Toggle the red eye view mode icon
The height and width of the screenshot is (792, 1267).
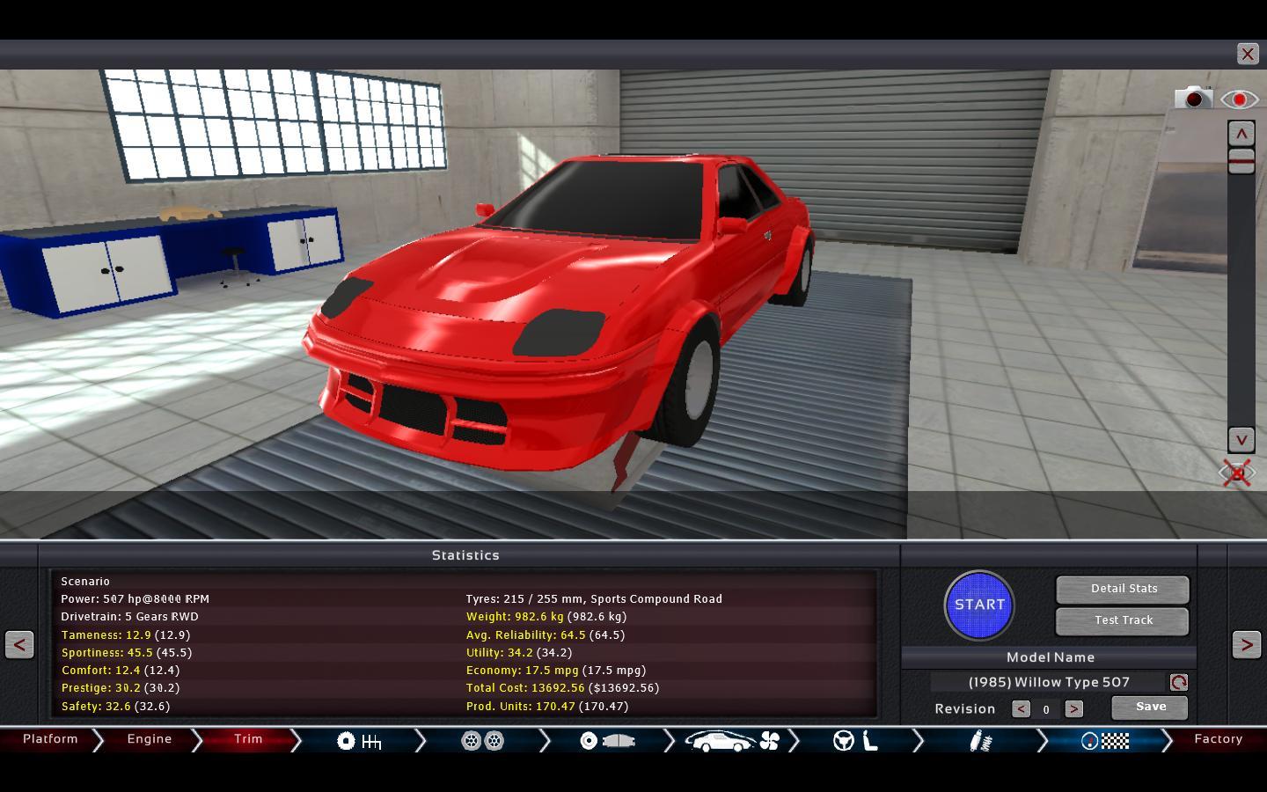[1239, 99]
